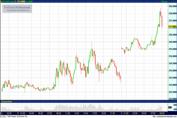Click the Cs day marker on time axis
Screen dimensions: 177x118
click(x=2, y=113)
